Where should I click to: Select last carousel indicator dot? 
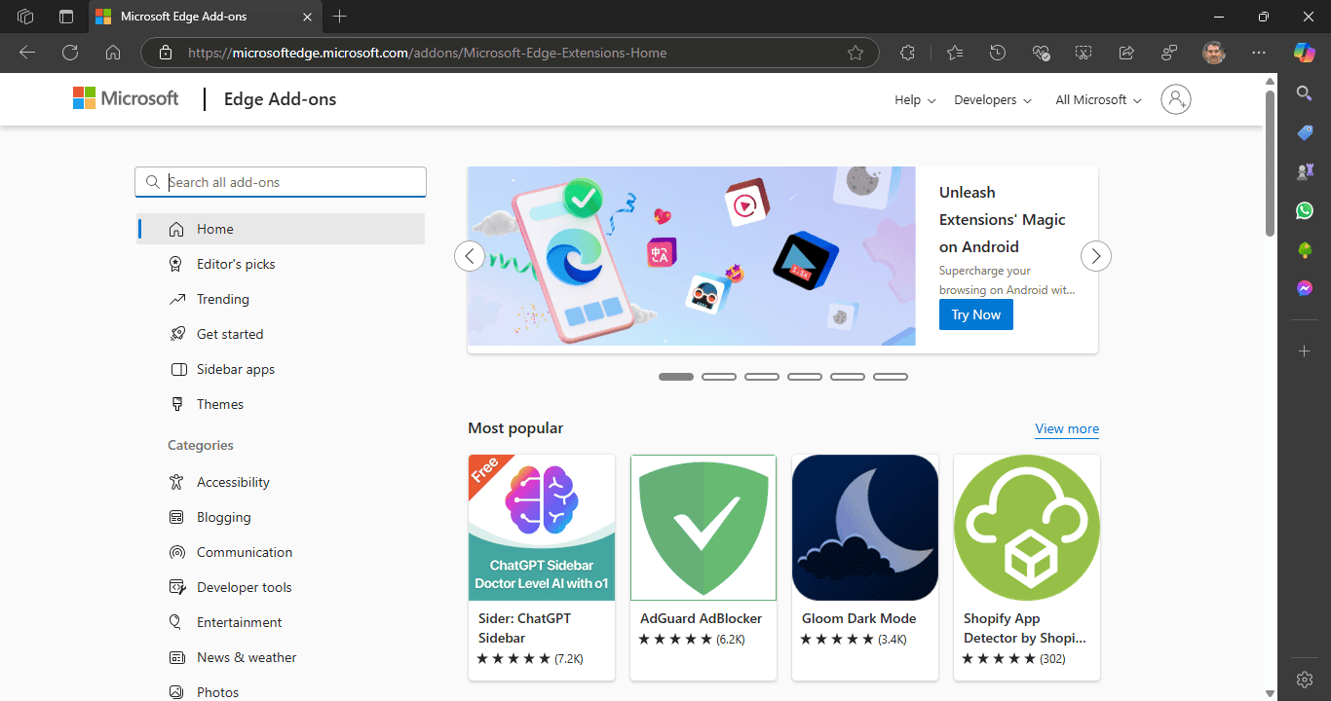891,377
